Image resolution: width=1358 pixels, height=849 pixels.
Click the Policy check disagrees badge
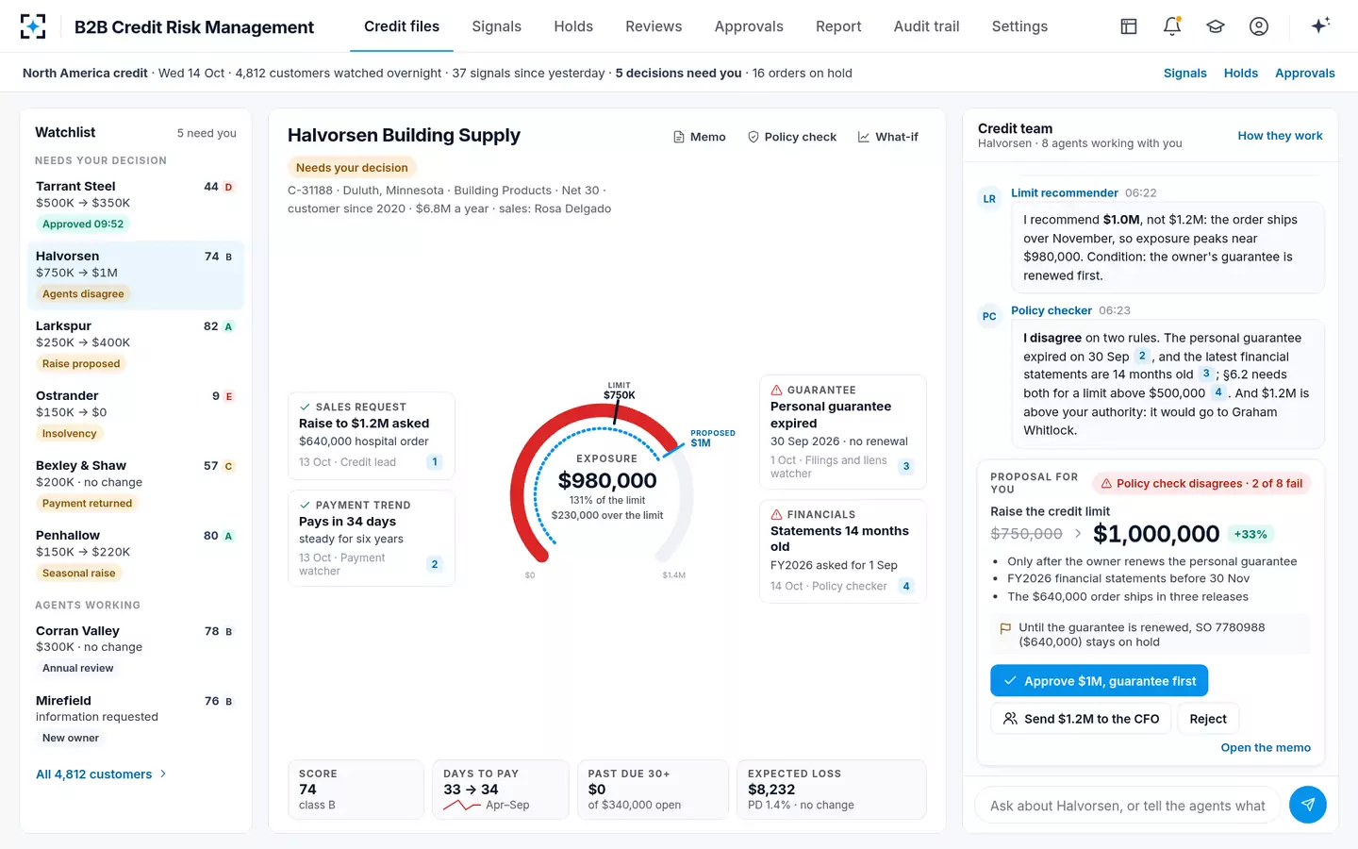point(1201,484)
